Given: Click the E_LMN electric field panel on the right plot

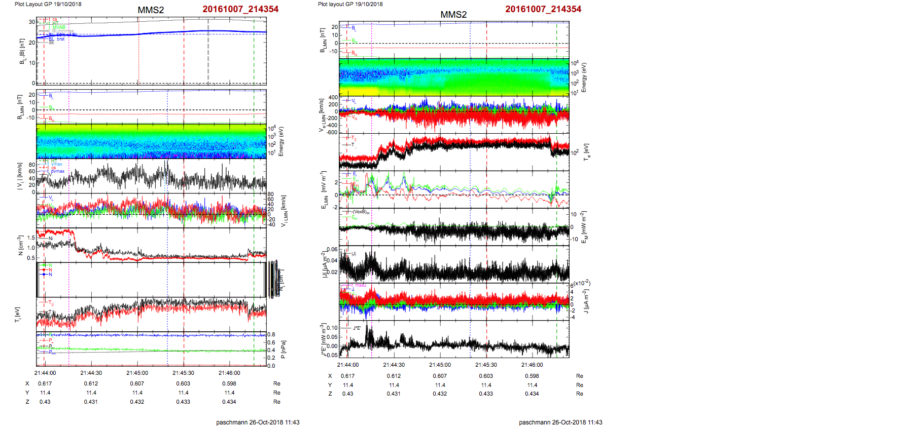Looking at the screenshot, I should point(454,190).
